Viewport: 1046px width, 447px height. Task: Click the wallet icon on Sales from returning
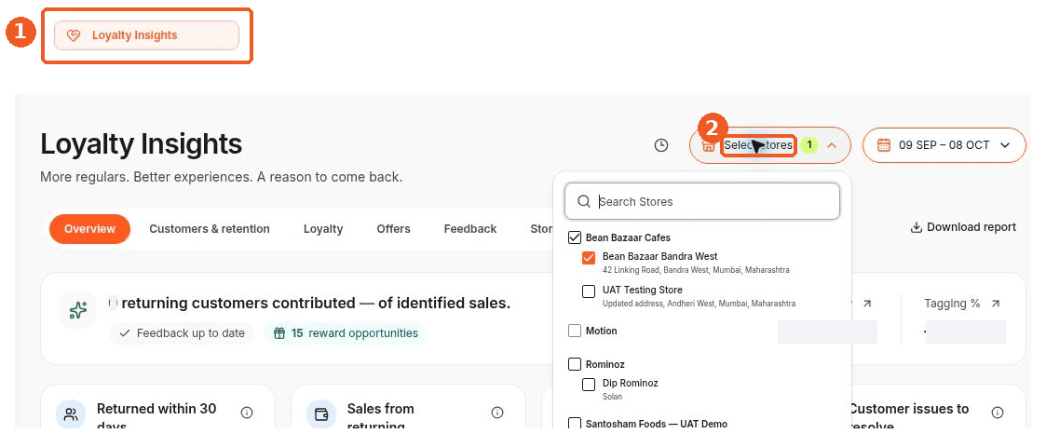coord(320,414)
